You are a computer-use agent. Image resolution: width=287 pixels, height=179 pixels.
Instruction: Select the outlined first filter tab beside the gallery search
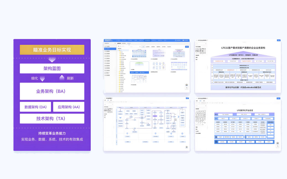(143, 47)
